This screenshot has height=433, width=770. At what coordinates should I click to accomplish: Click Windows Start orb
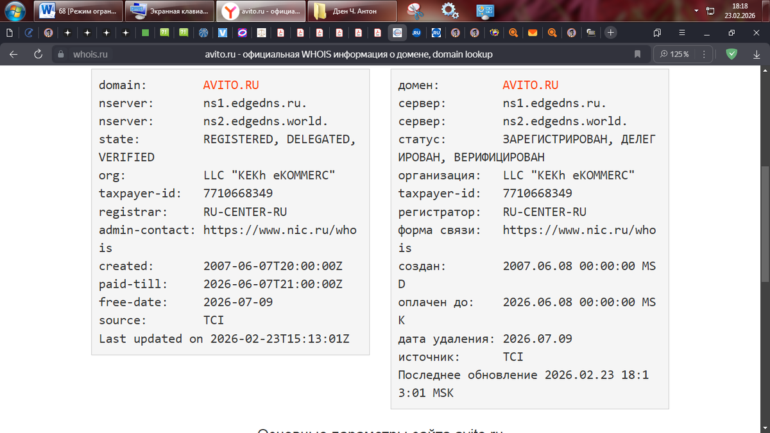15,11
